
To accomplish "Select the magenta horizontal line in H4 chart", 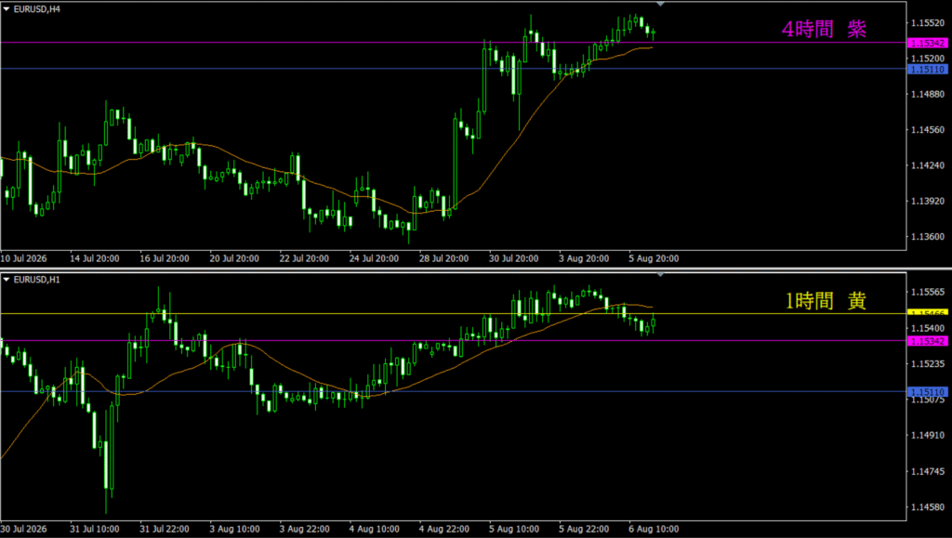I will [453, 43].
